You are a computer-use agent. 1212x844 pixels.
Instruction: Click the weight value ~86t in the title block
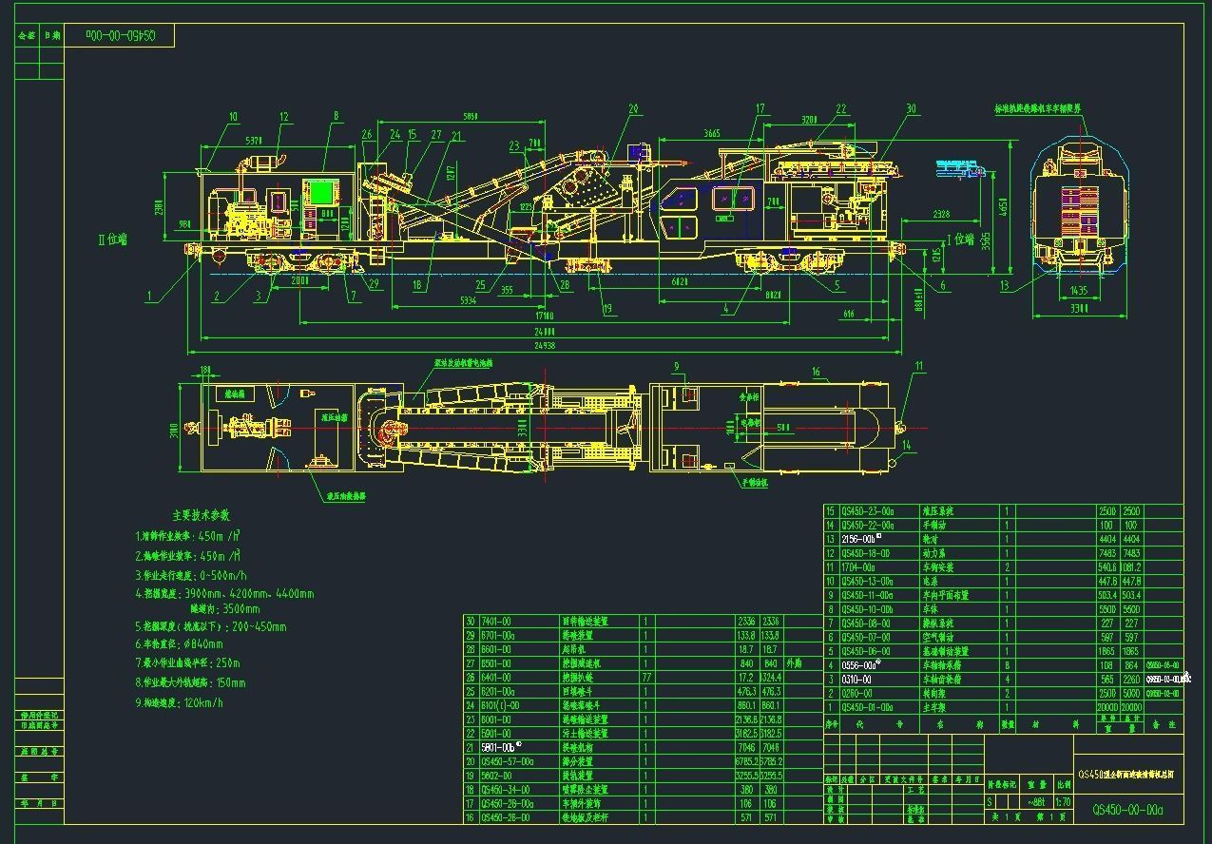click(1036, 801)
